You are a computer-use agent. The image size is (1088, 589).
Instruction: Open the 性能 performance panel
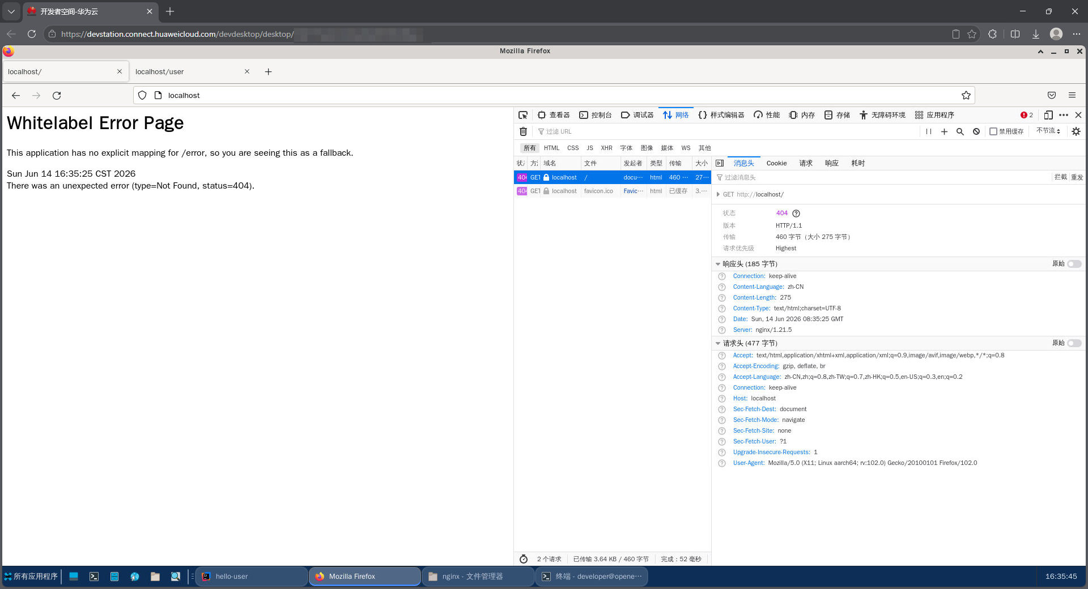[x=767, y=115]
